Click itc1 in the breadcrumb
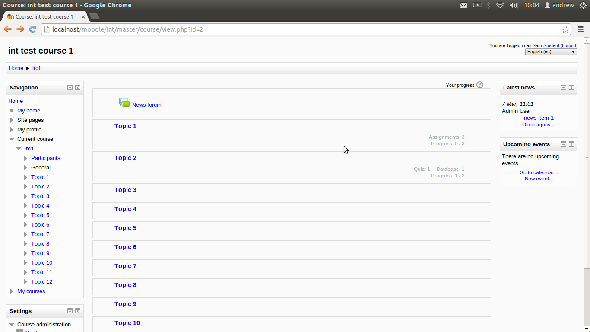The width and height of the screenshot is (590, 332). (37, 68)
